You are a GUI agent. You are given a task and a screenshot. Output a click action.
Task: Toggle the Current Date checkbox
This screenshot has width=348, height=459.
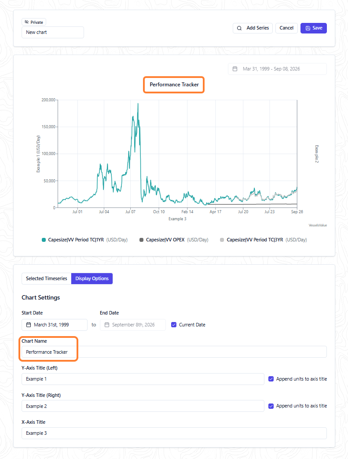click(174, 325)
